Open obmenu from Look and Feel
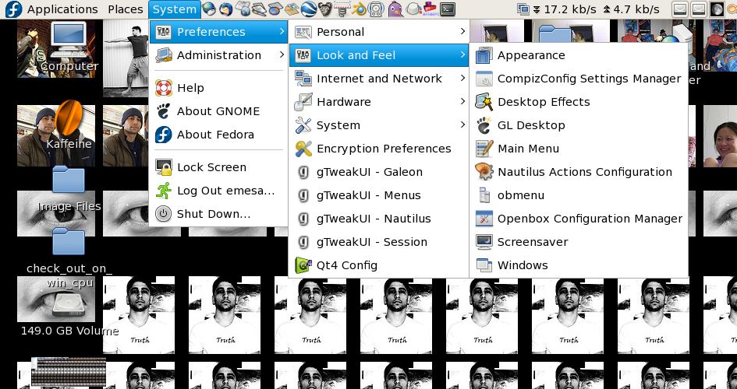 579,195
